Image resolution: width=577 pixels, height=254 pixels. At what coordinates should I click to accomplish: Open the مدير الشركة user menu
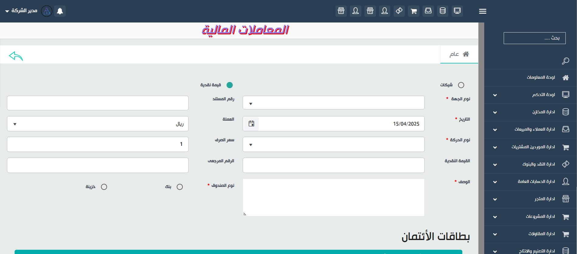click(21, 11)
